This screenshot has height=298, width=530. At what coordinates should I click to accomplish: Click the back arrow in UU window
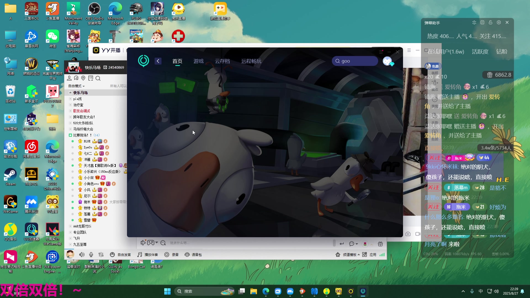click(x=158, y=61)
